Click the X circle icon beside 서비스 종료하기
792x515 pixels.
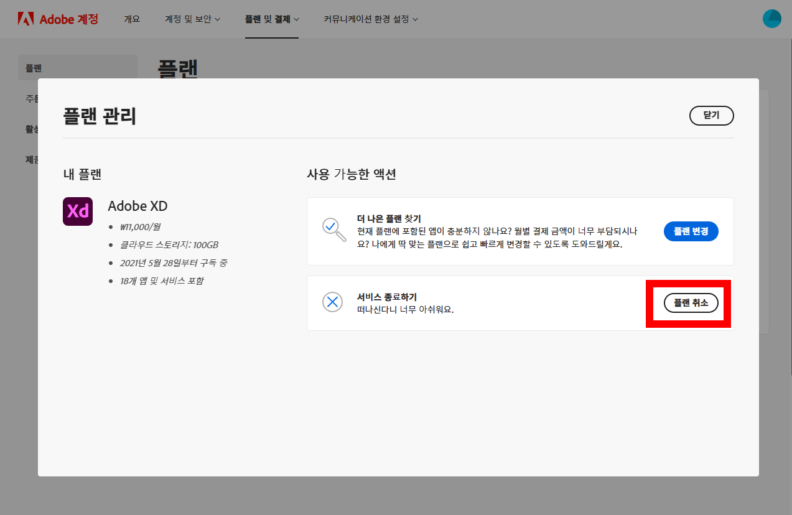[333, 302]
